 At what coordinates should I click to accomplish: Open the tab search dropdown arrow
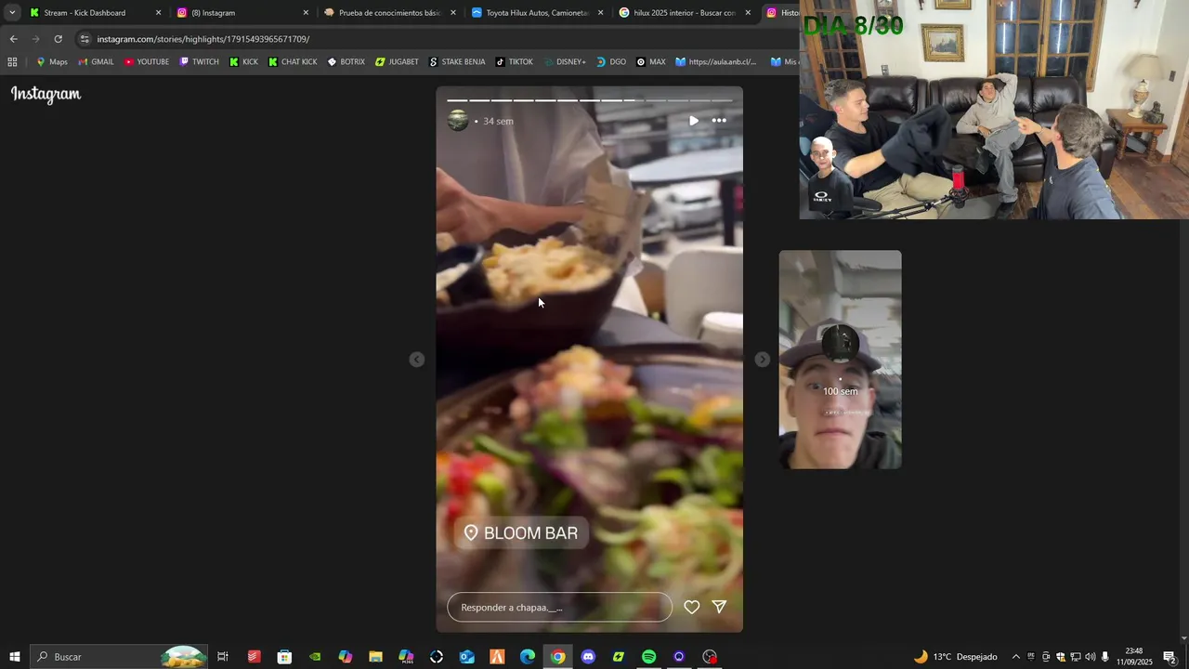pos(12,13)
